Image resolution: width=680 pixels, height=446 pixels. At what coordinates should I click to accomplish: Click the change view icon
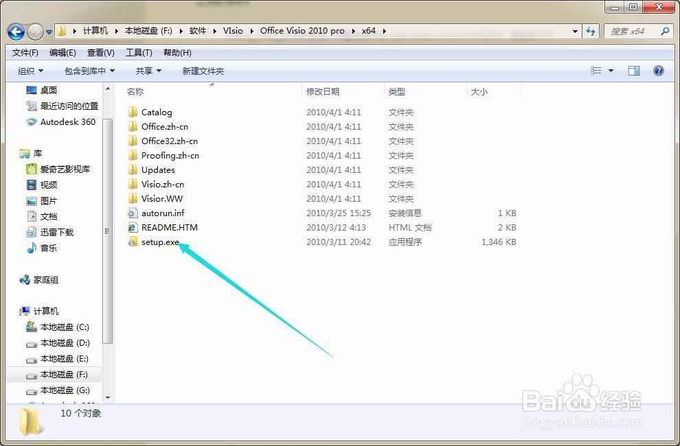[x=596, y=71]
